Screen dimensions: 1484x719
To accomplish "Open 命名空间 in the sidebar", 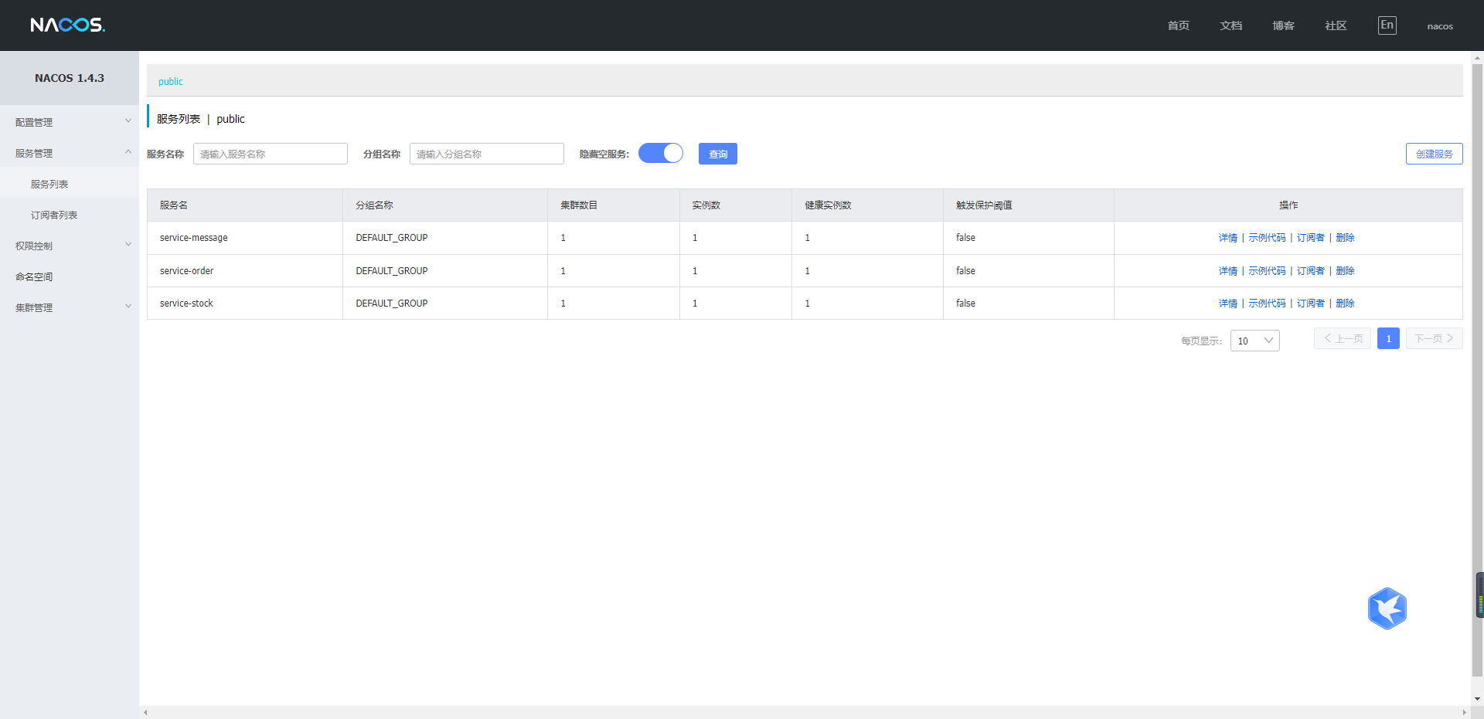I will (34, 276).
